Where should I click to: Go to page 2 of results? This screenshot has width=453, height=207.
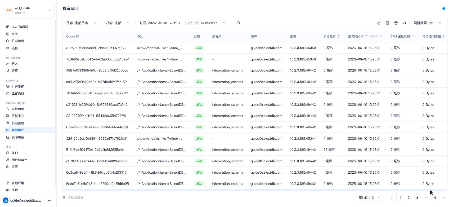[x=409, y=197]
